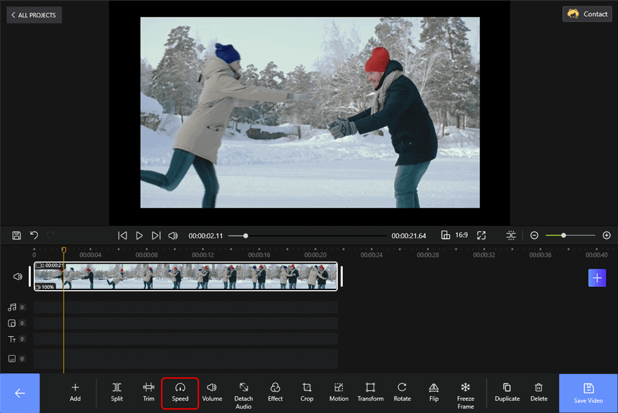Click the current time 00:00:02.11
The height and width of the screenshot is (413, 618).
[x=206, y=236]
